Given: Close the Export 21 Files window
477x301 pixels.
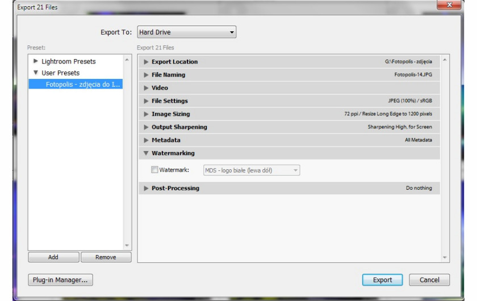Looking at the screenshot, I should point(449,5).
